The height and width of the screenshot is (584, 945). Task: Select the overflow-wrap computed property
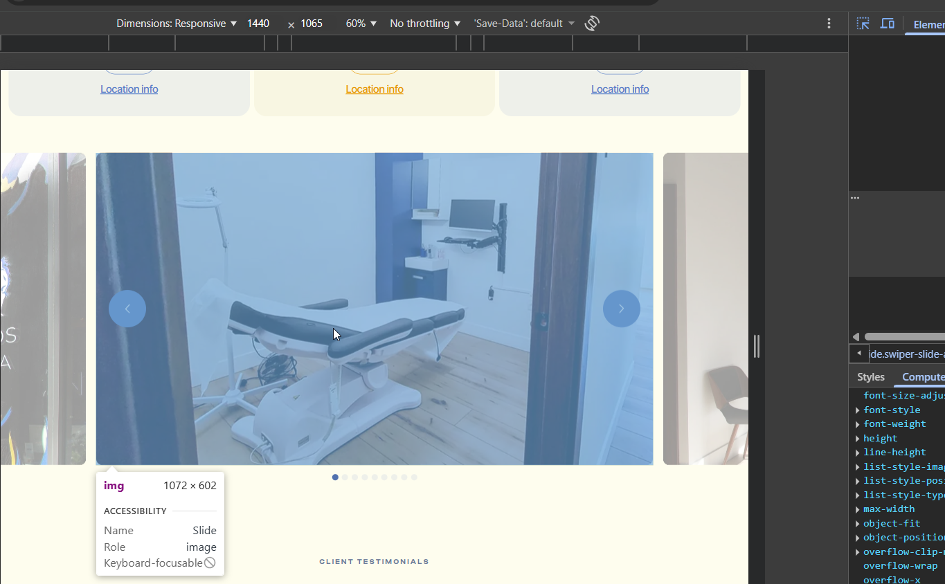[900, 566]
